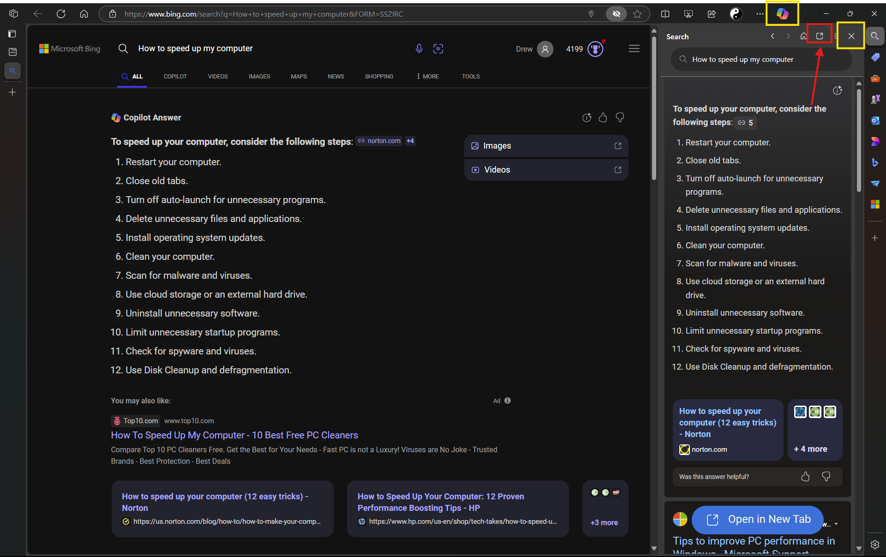Expand the '+ 4 more' card in the sidebar
886x557 pixels.
tap(815, 430)
